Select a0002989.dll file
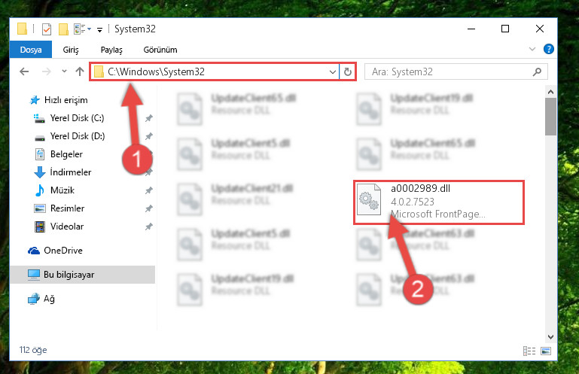The image size is (579, 374). tap(439, 202)
